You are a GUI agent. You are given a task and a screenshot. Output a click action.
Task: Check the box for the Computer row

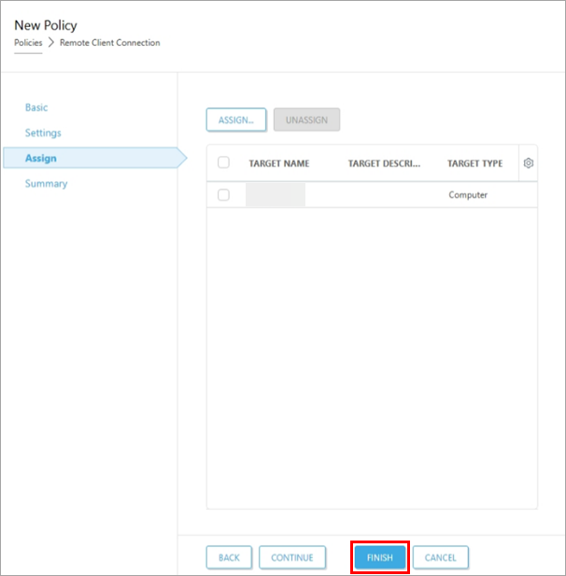coord(223,195)
